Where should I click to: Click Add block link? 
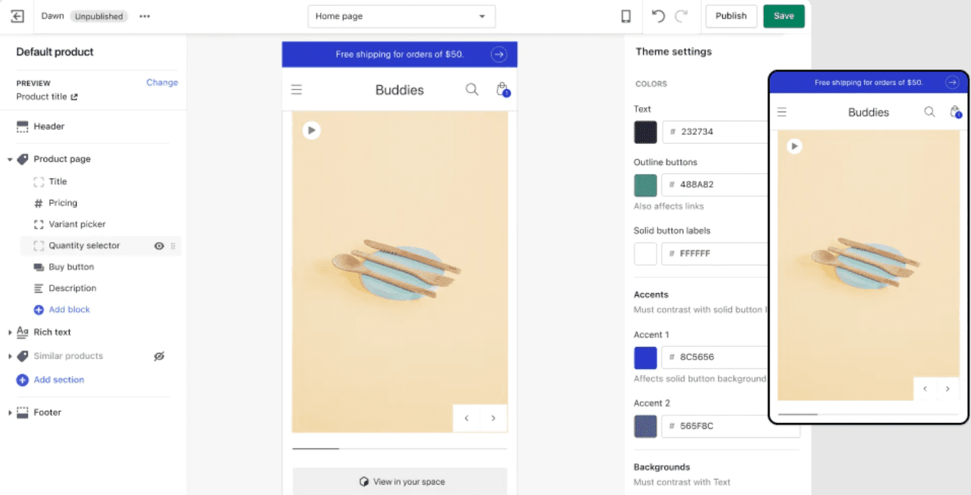coord(69,310)
